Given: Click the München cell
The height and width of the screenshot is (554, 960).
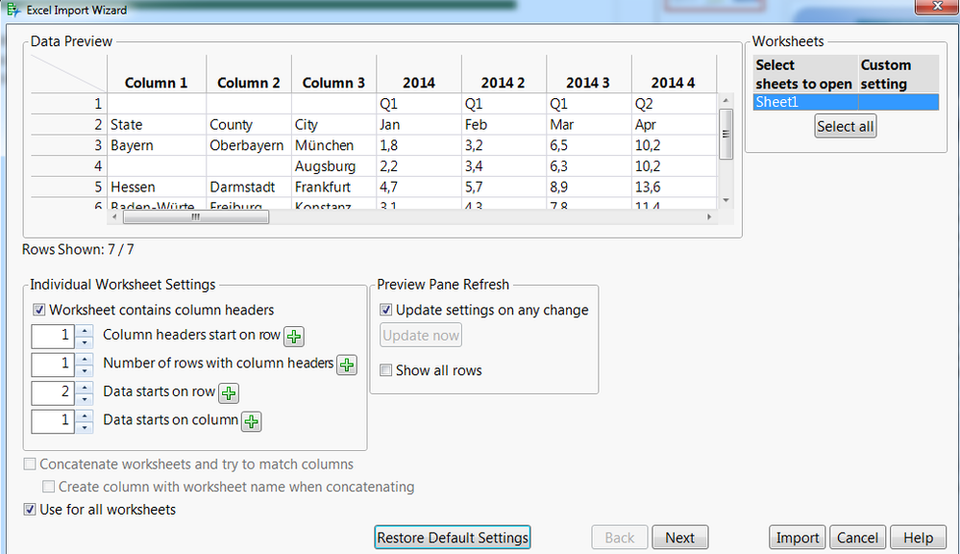Looking at the screenshot, I should 333,145.
